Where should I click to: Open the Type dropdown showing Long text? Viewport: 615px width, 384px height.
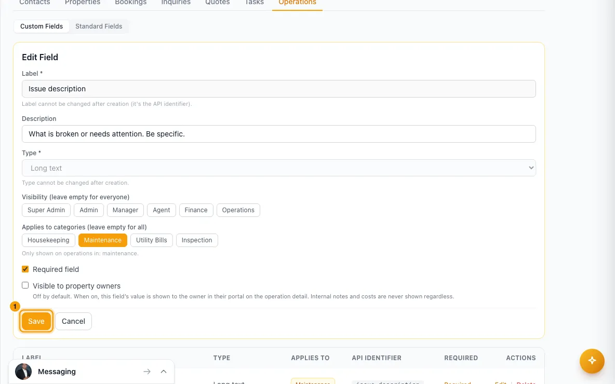(x=279, y=168)
